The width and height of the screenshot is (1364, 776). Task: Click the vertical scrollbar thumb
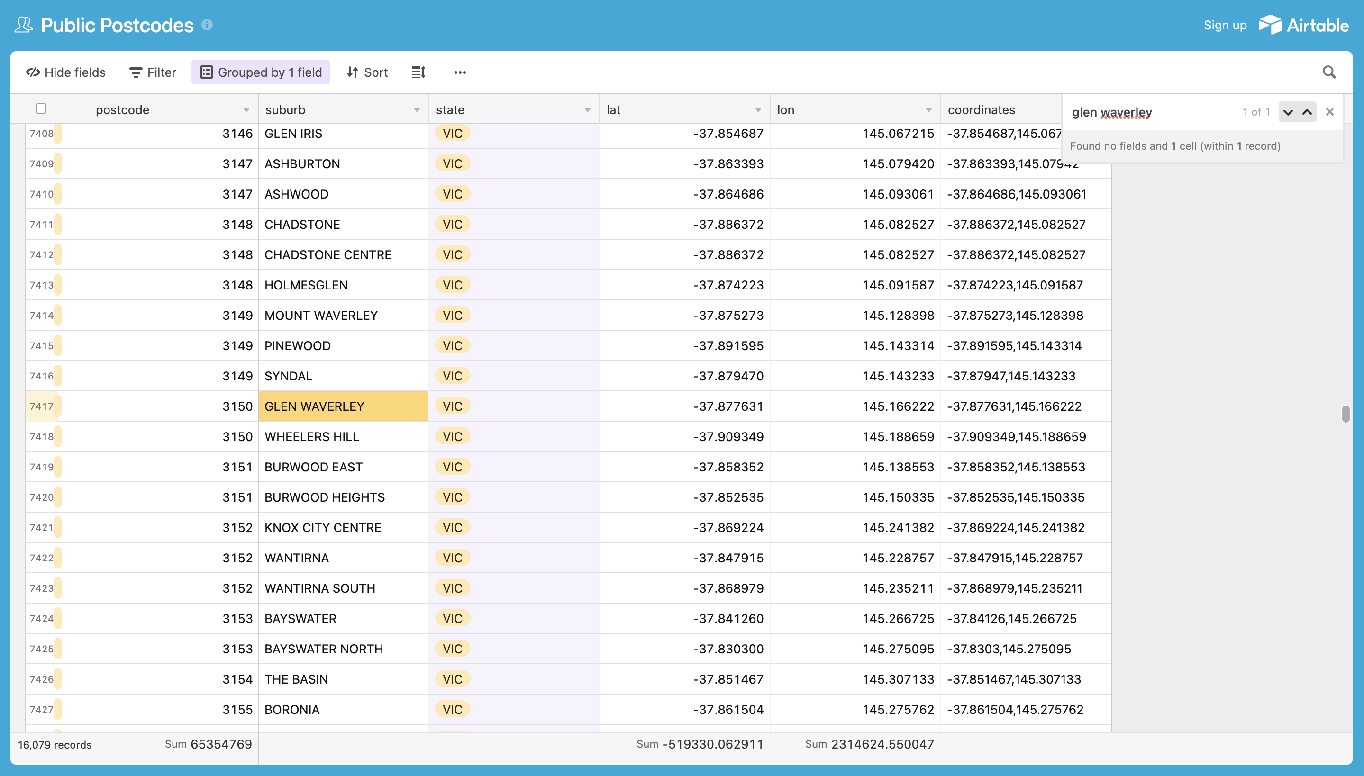click(x=1346, y=414)
